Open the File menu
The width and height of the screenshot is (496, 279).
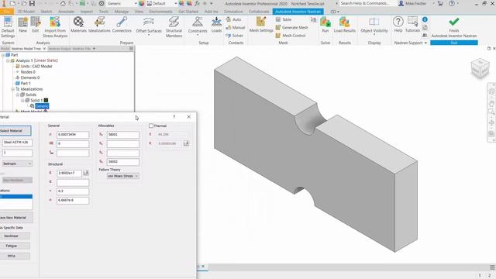pyautogui.click(x=7, y=12)
